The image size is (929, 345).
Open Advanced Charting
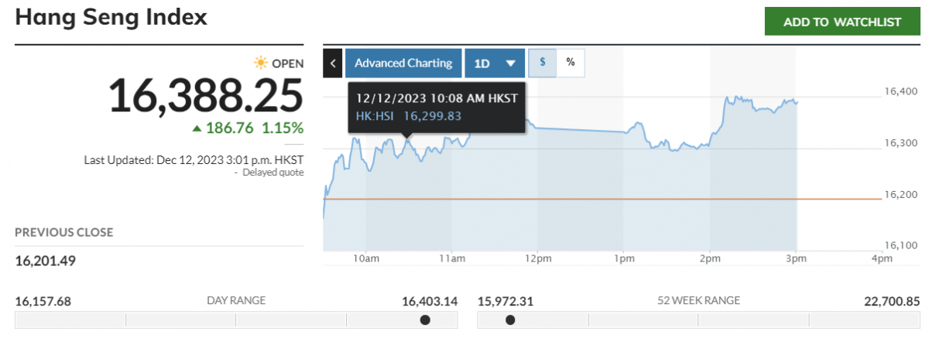[x=403, y=63]
